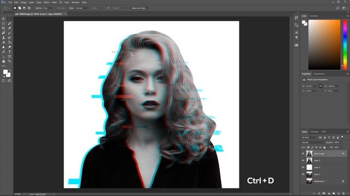This screenshot has width=350, height=196.
Task: Select the Rectangular Marquee tool in toolbox
Action: click(x=9, y=19)
